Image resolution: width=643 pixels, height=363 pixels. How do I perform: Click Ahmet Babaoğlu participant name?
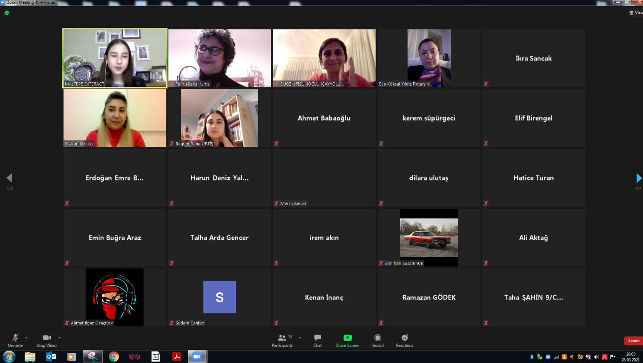324,118
